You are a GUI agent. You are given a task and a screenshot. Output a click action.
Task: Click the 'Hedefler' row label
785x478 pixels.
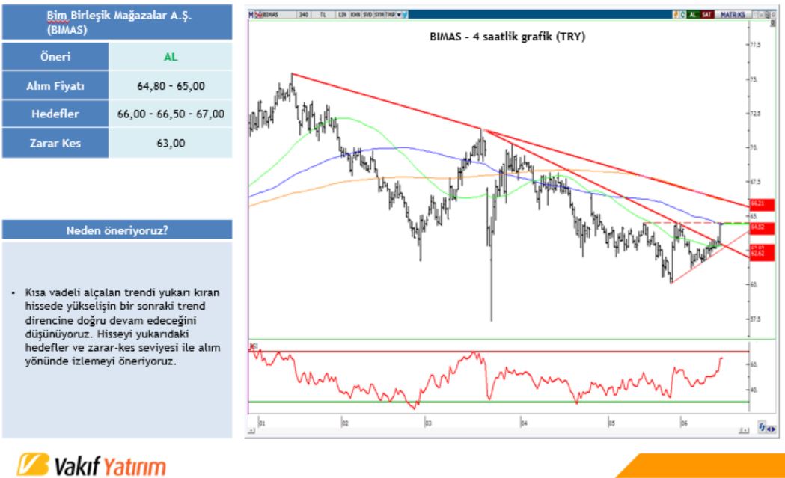[55, 114]
